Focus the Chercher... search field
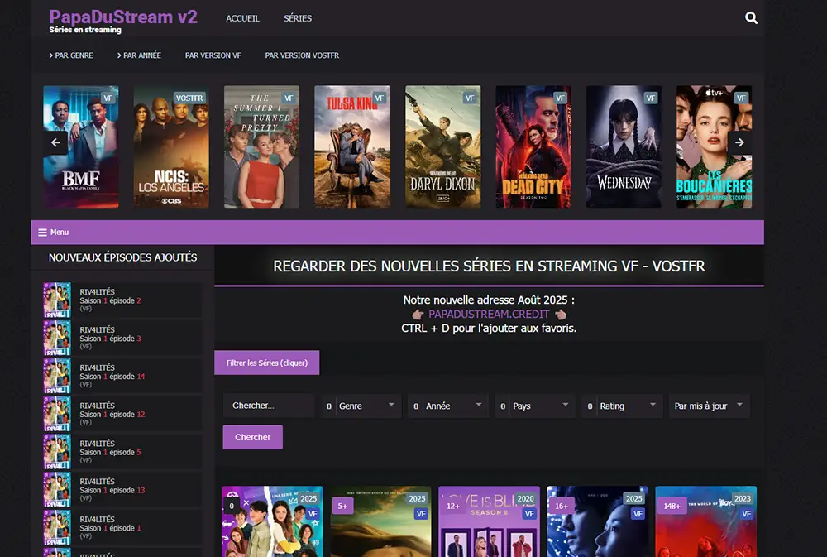Viewport: 827px width, 557px height. 269,406
